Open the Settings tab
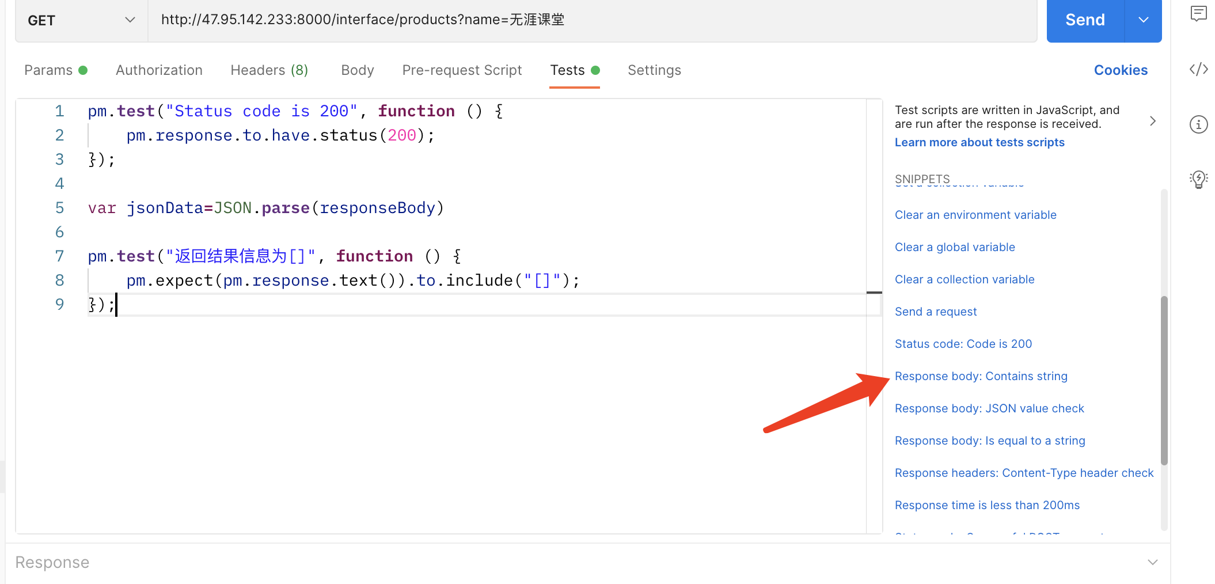The height and width of the screenshot is (584, 1215). point(654,70)
